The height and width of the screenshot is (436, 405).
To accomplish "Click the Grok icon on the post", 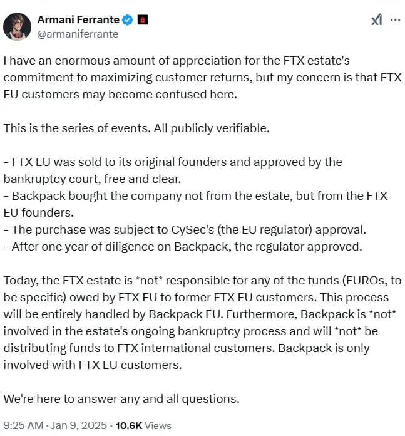I will coord(376,20).
